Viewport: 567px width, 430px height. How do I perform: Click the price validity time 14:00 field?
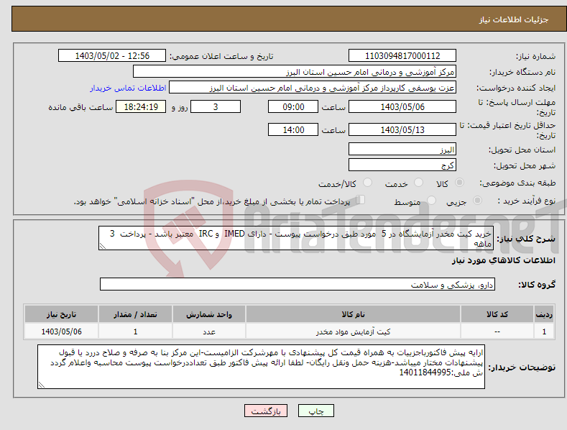(293, 129)
